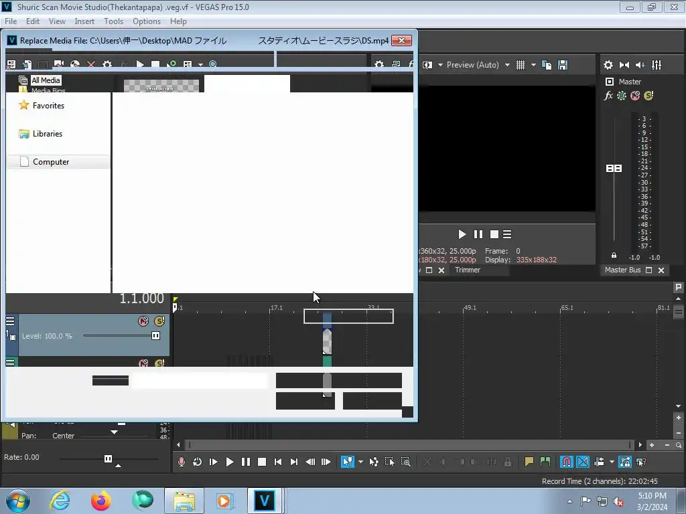This screenshot has width=686, height=514.
Task: Select the Normal Edit tool
Action: 348,462
